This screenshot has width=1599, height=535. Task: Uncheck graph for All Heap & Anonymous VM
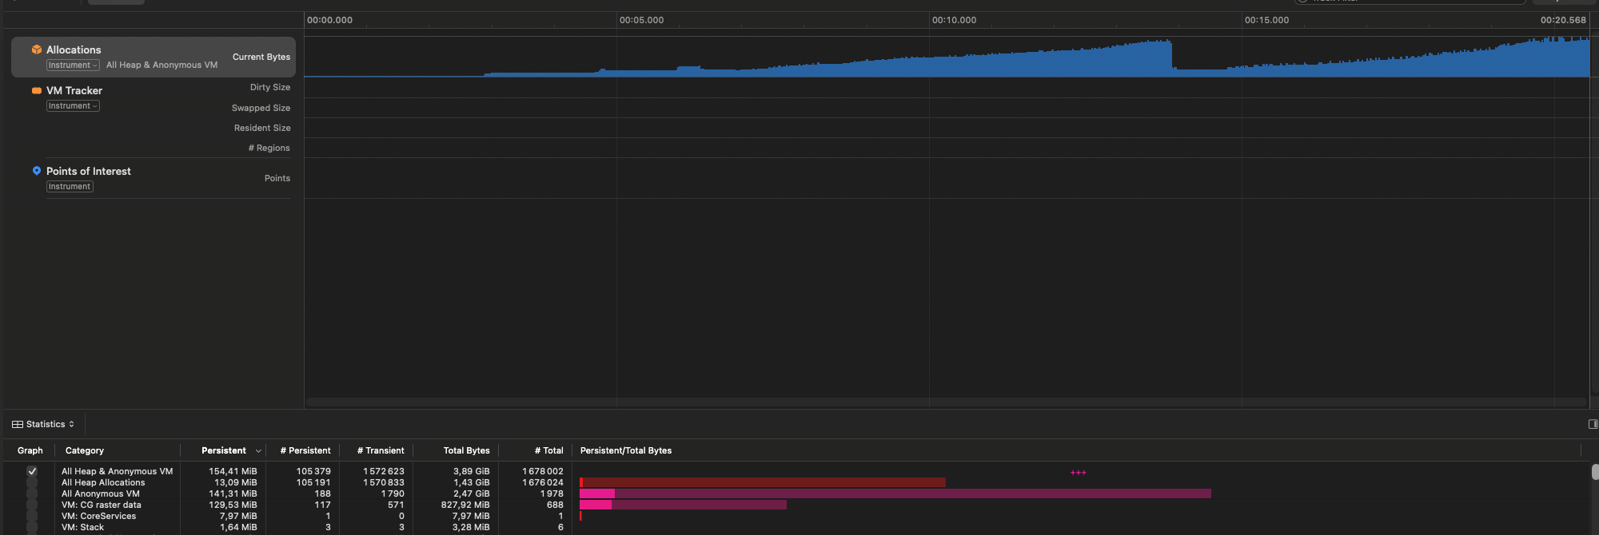pyautogui.click(x=32, y=471)
